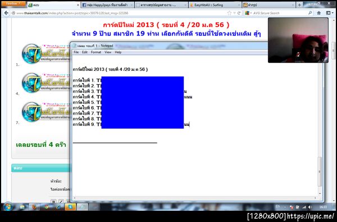Open the AVG search engine dropdown
The image size is (337, 222).
coord(248,13)
